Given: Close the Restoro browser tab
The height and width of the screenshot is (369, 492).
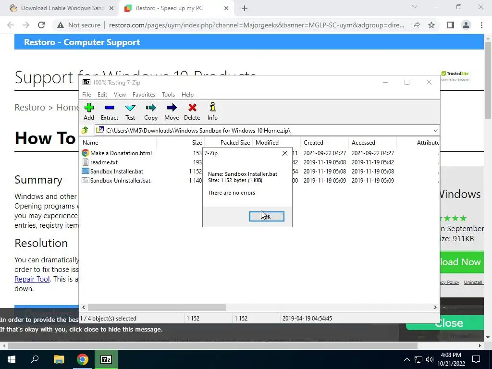Looking at the screenshot, I should [226, 9].
